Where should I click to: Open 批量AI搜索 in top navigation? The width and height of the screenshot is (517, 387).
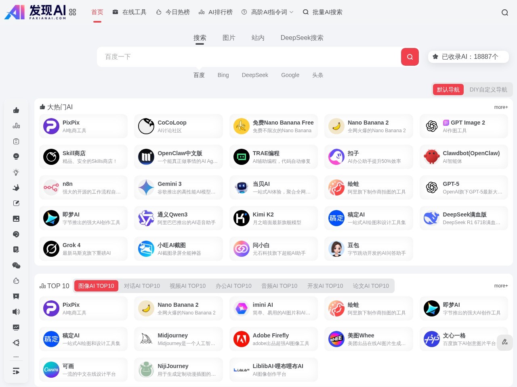tap(323, 12)
